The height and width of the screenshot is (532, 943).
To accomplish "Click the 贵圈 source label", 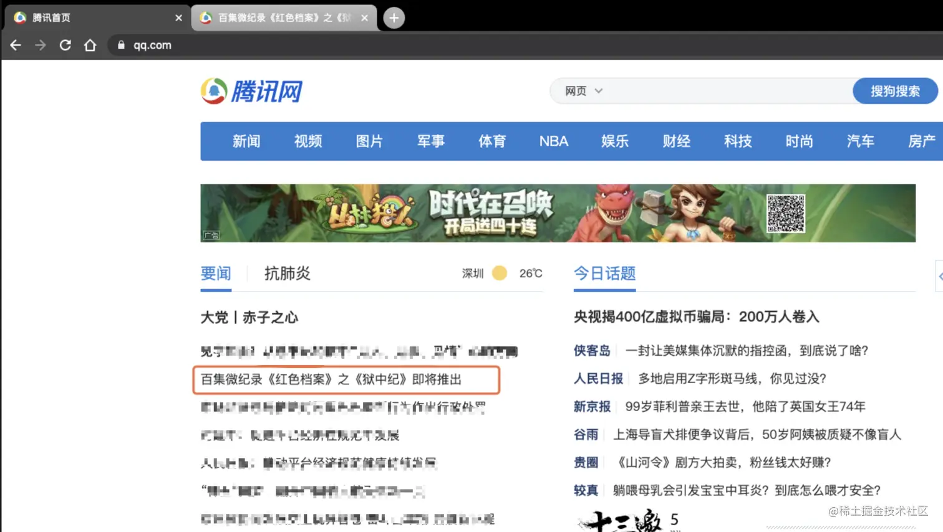I will [x=586, y=463].
